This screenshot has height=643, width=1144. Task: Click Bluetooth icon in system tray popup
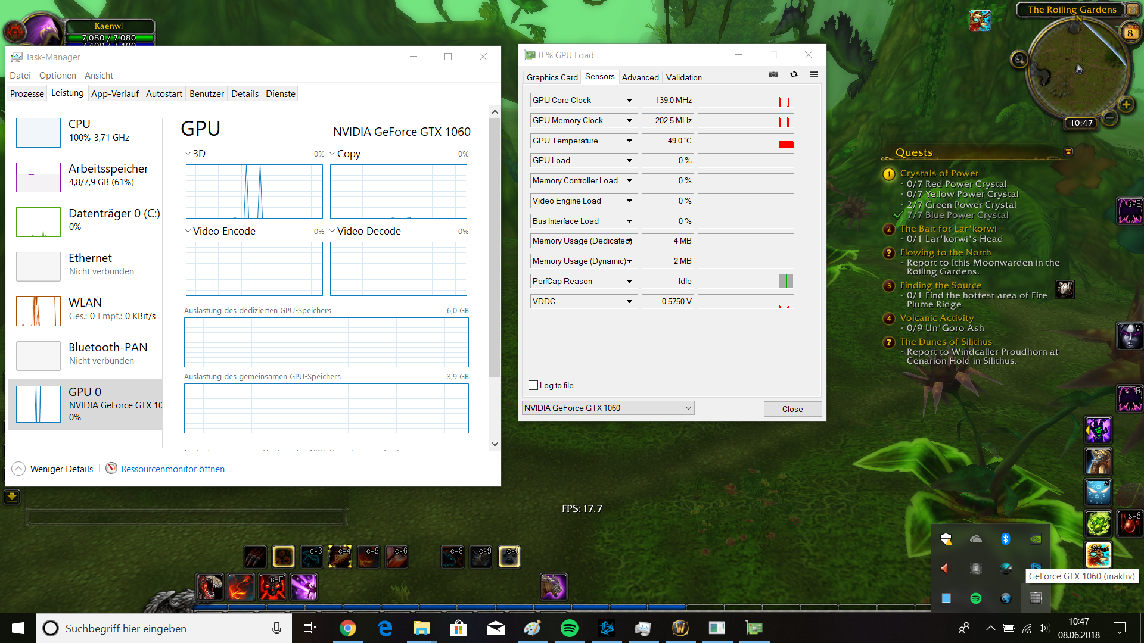tap(1006, 539)
